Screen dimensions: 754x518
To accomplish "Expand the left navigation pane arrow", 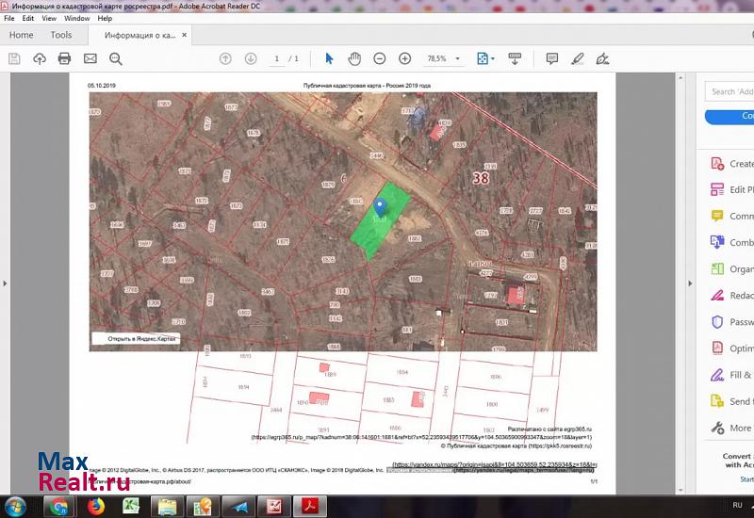I will pyautogui.click(x=6, y=282).
